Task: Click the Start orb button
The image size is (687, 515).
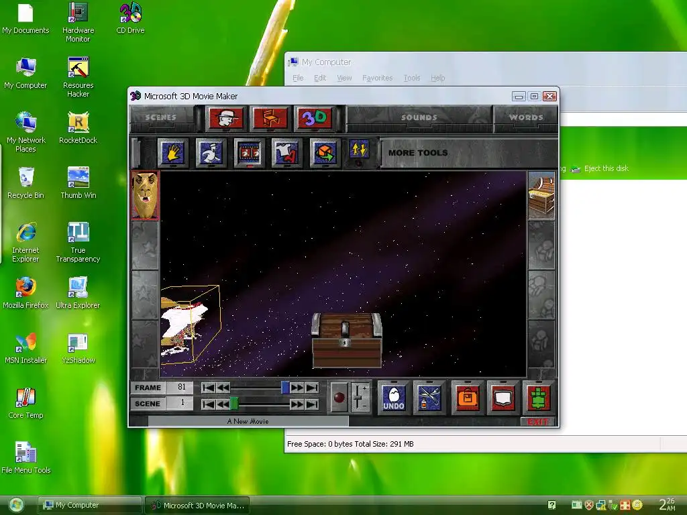Action: [16, 506]
